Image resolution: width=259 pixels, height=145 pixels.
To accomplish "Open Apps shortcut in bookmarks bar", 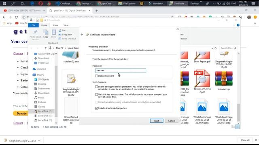I will (8, 23).
